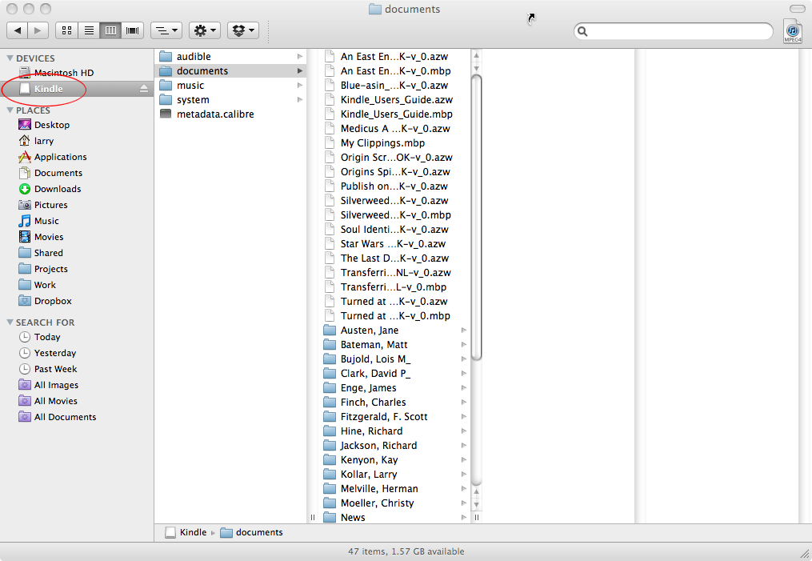Select the Medicus A azw file
812x561 pixels.
coord(396,129)
